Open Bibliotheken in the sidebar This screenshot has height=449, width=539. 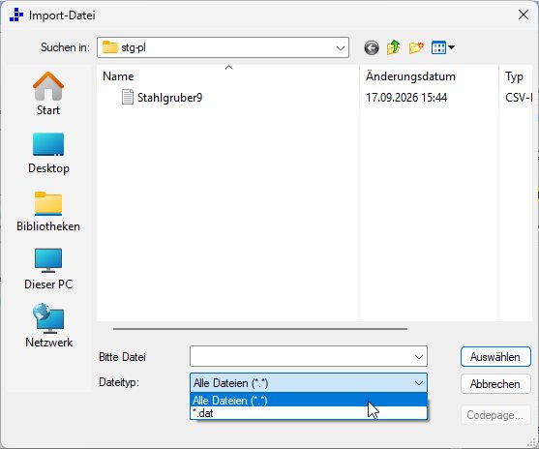pos(48,211)
